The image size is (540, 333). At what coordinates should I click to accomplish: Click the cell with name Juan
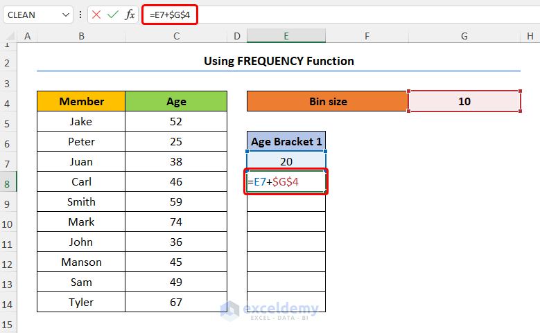(81, 162)
